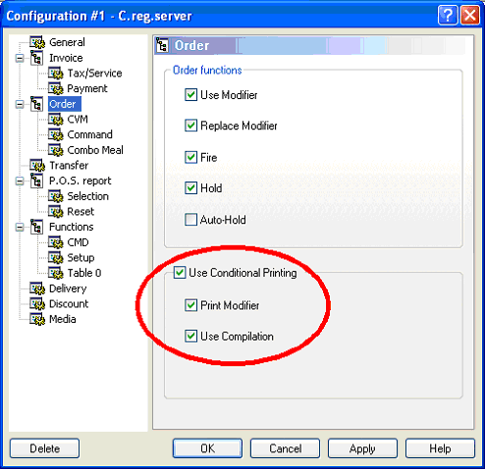Image resolution: width=485 pixels, height=469 pixels.
Task: Collapse the Functions tree branch
Action: [x=20, y=227]
